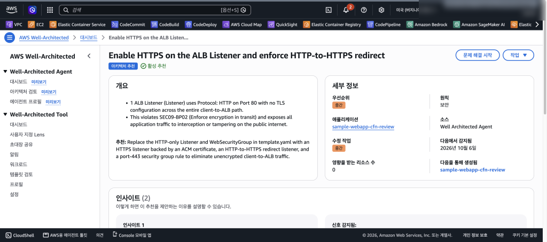Screen dimensions: 547x242
Task: Open 에이전트 프로필 in the sidebar
Action: tap(26, 102)
